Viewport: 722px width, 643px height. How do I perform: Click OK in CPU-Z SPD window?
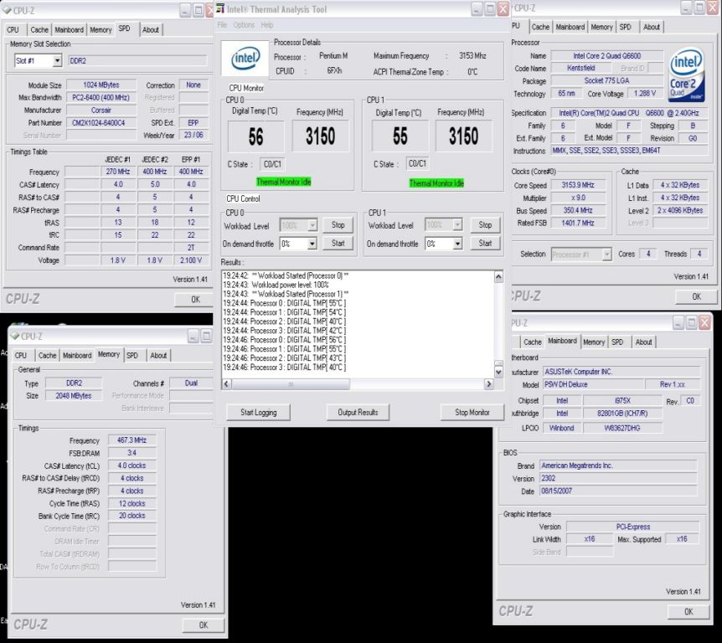pos(195,299)
